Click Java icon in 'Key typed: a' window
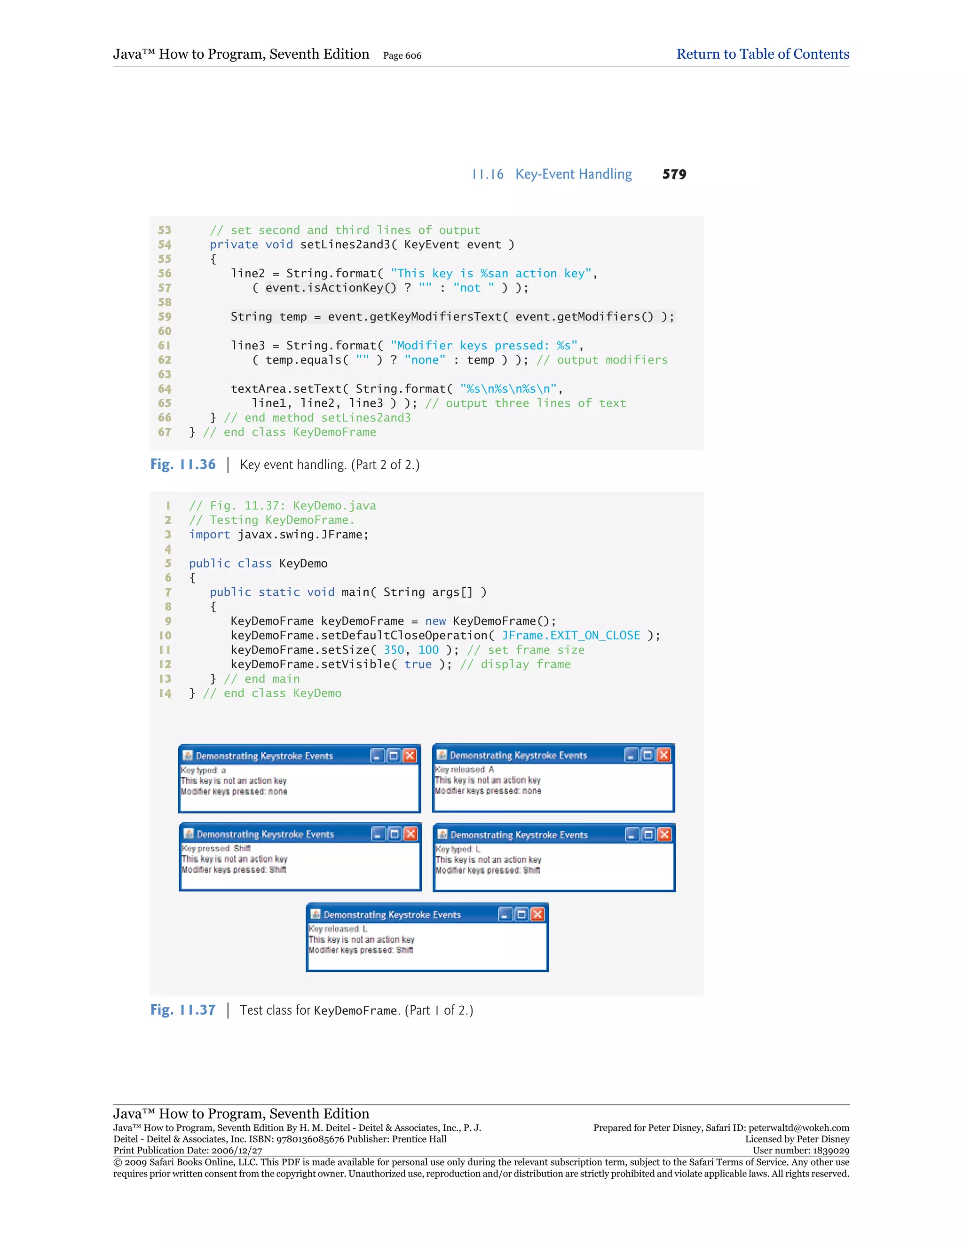The width and height of the screenshot is (963, 1246). 188,756
